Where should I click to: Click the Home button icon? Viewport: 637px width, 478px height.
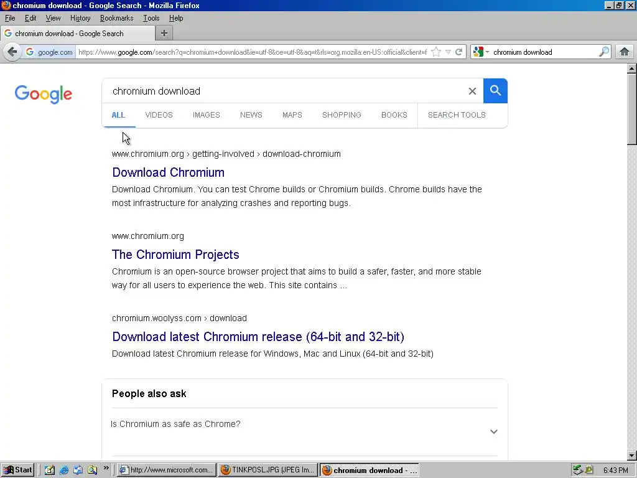click(625, 52)
